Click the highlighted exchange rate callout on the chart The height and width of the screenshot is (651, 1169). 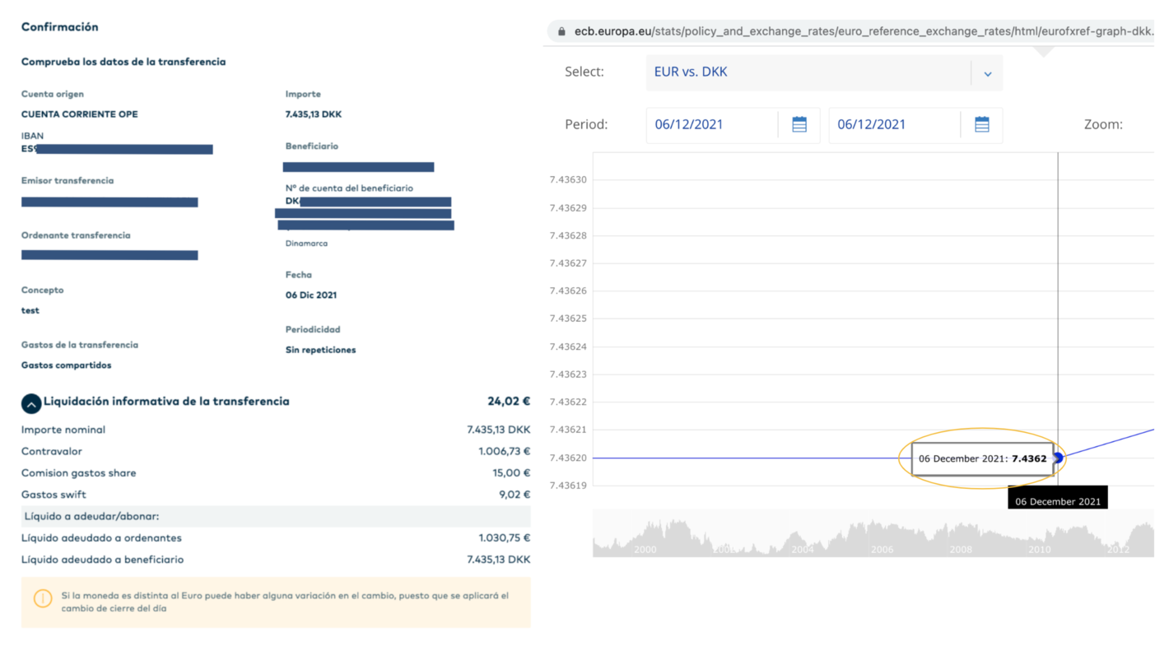(982, 458)
